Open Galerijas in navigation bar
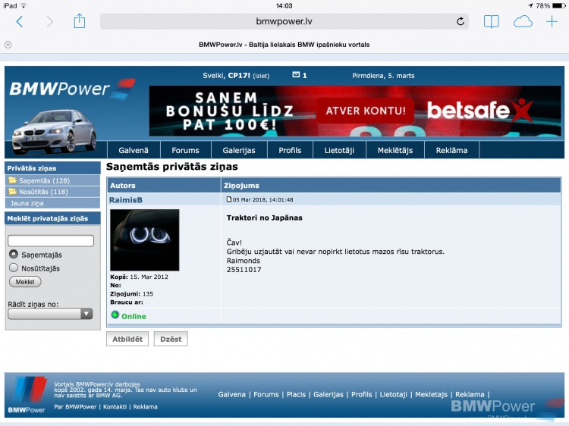 (239, 150)
